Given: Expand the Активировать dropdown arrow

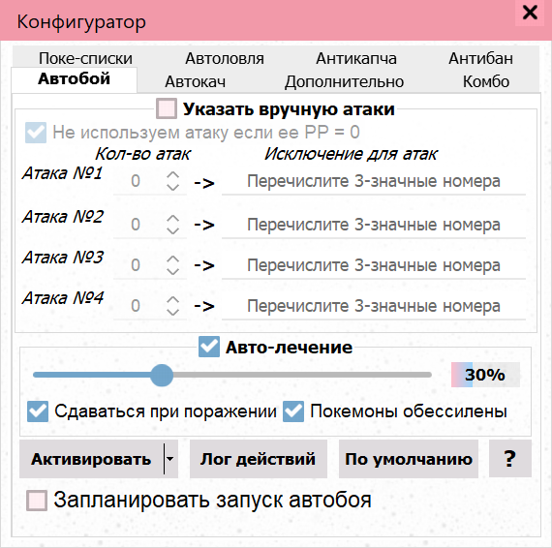Looking at the screenshot, I should [x=170, y=459].
